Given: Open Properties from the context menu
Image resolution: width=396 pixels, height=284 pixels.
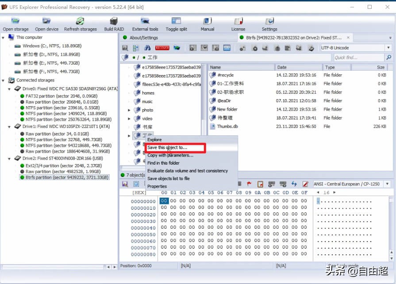Looking at the screenshot, I should [157, 186].
